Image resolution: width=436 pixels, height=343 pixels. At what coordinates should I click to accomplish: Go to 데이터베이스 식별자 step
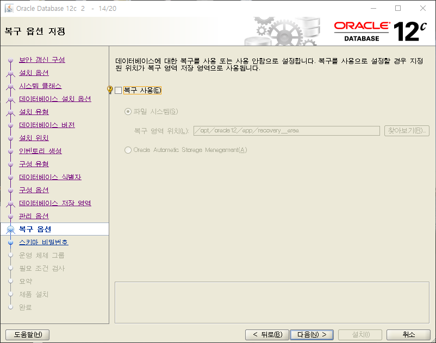coord(50,177)
